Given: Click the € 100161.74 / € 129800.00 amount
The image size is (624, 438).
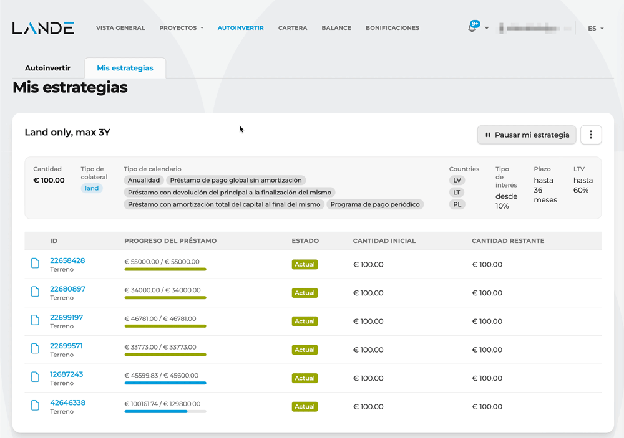Looking at the screenshot, I should [162, 404].
